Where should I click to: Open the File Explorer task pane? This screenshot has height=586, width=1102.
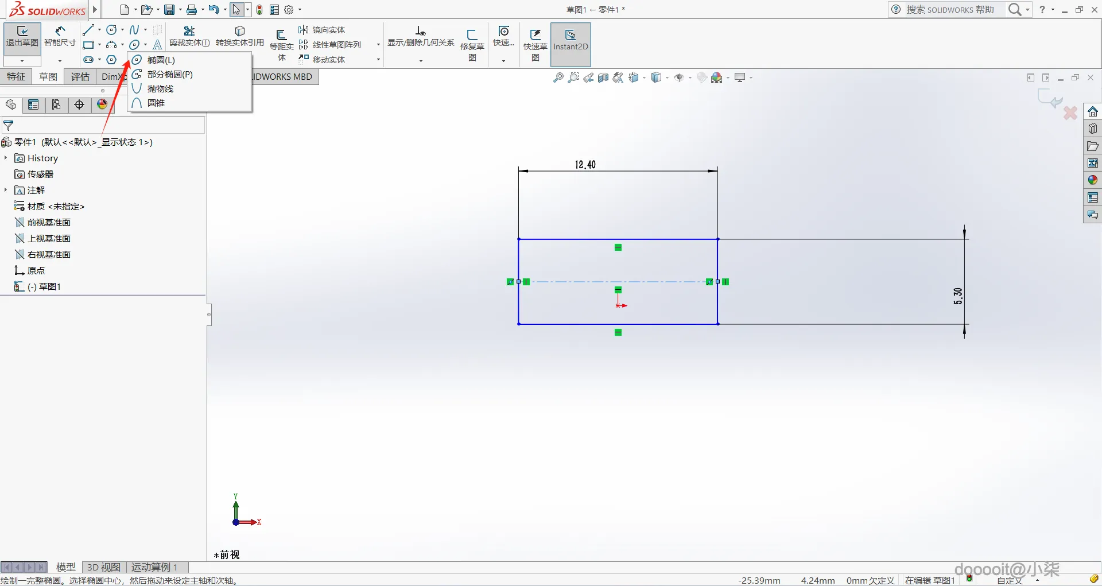tap(1093, 146)
